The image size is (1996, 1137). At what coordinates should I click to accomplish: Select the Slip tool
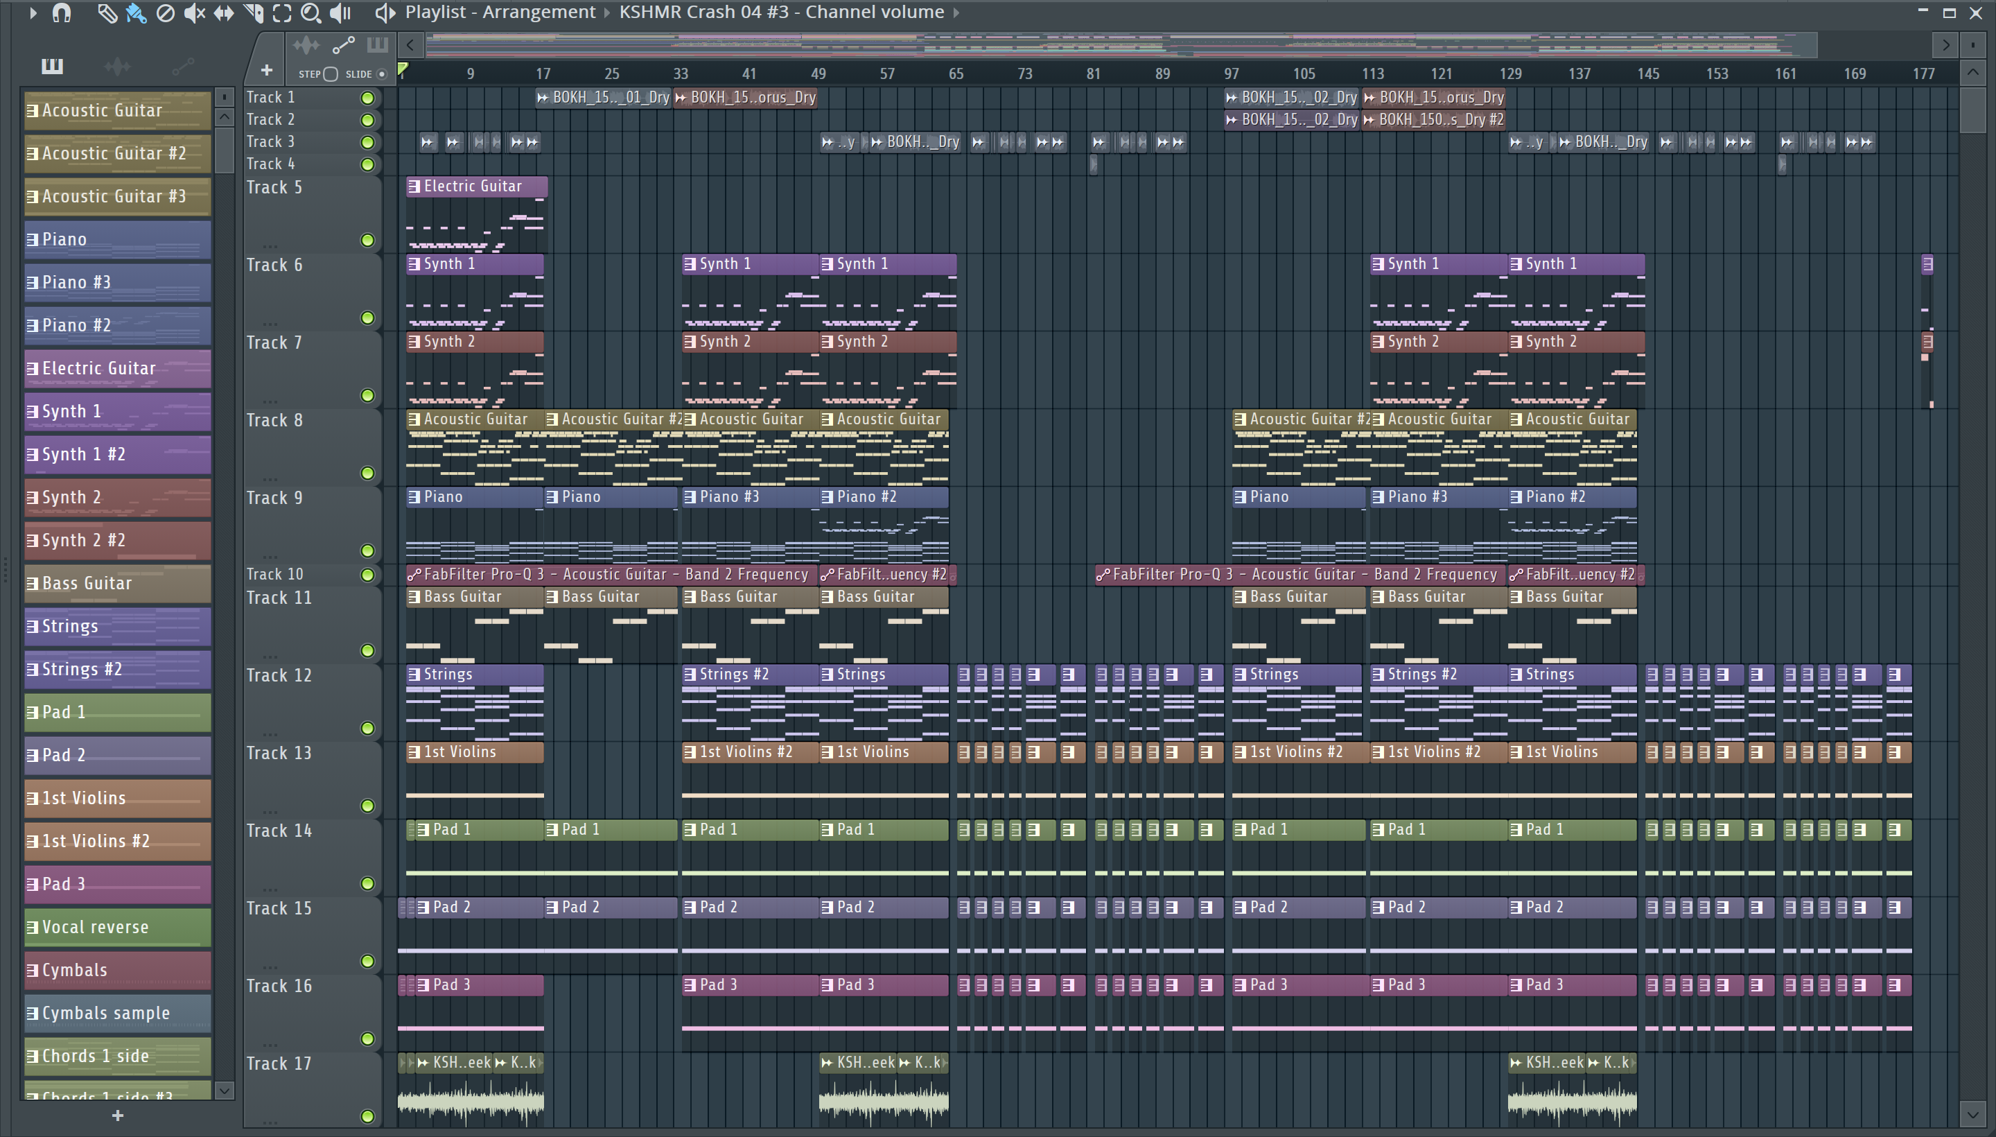coord(224,12)
